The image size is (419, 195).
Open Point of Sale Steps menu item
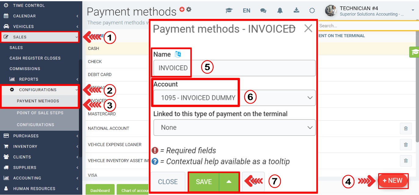[x=40, y=113]
